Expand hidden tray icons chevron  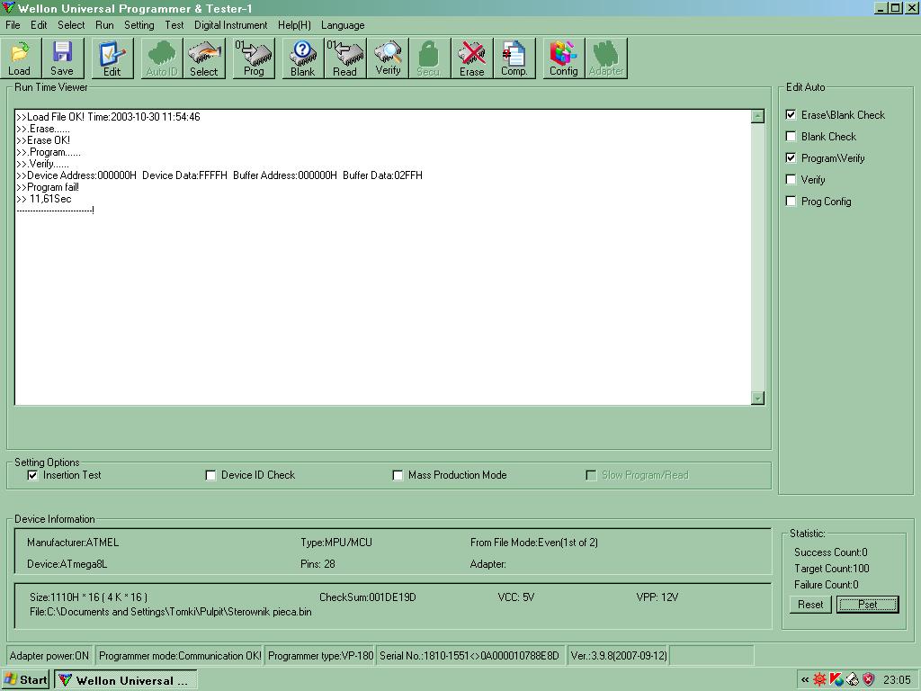click(805, 680)
